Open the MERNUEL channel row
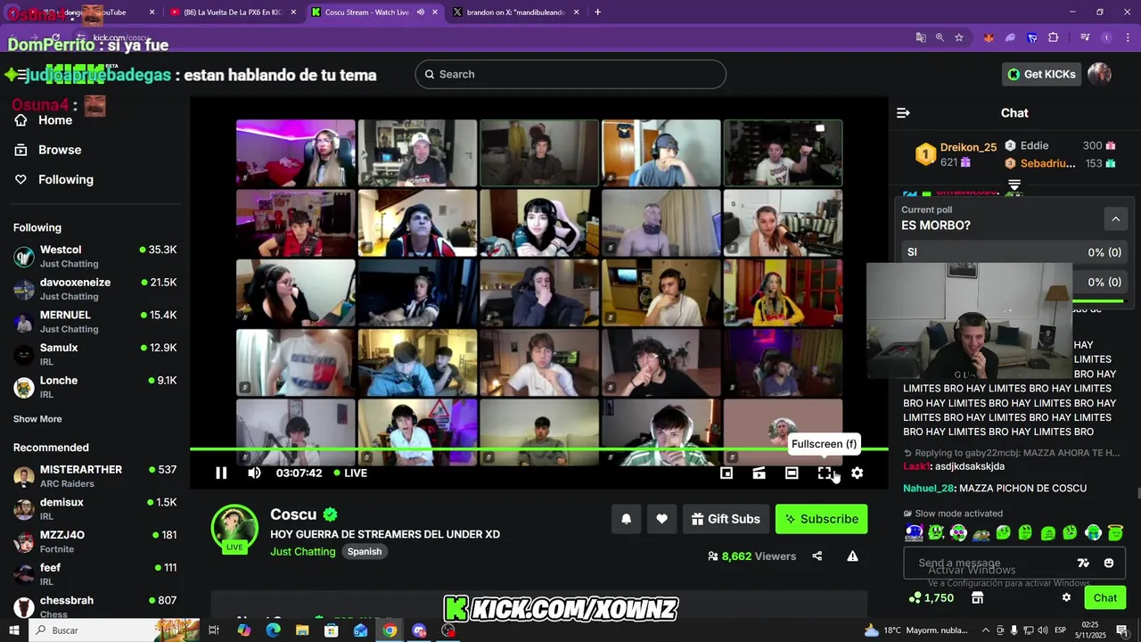This screenshot has width=1141, height=642. point(94,322)
